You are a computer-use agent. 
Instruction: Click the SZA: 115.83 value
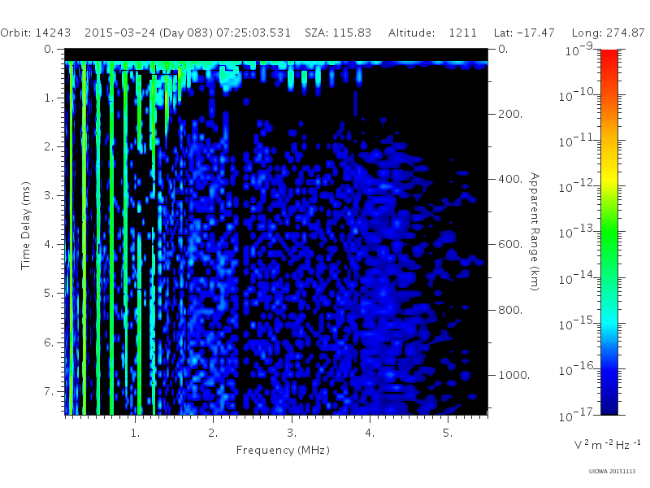338,33
